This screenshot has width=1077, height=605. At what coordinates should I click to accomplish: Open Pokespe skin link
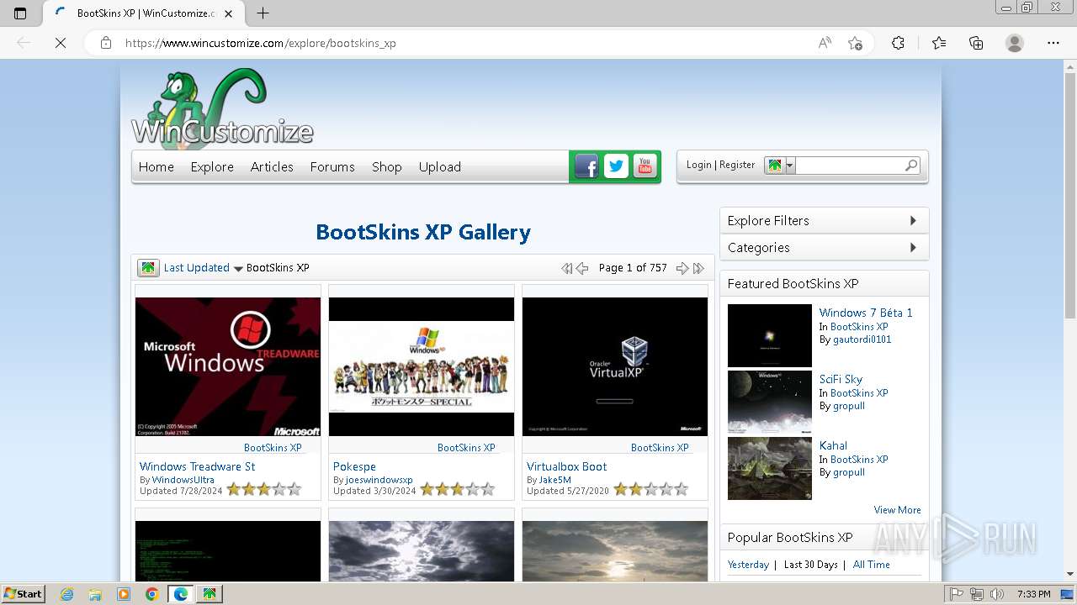tap(354, 466)
